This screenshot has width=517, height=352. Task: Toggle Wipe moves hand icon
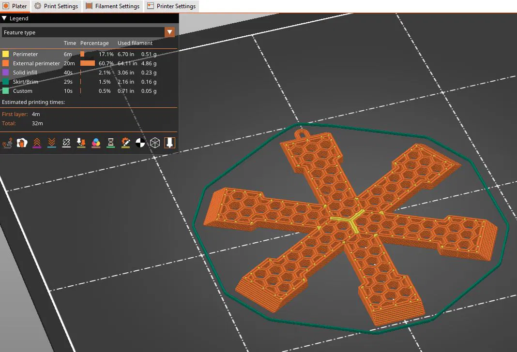point(22,143)
